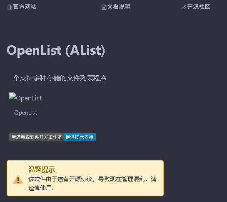Click 谨慎使用 on the warning's last line
The image size is (227, 202).
point(40,188)
